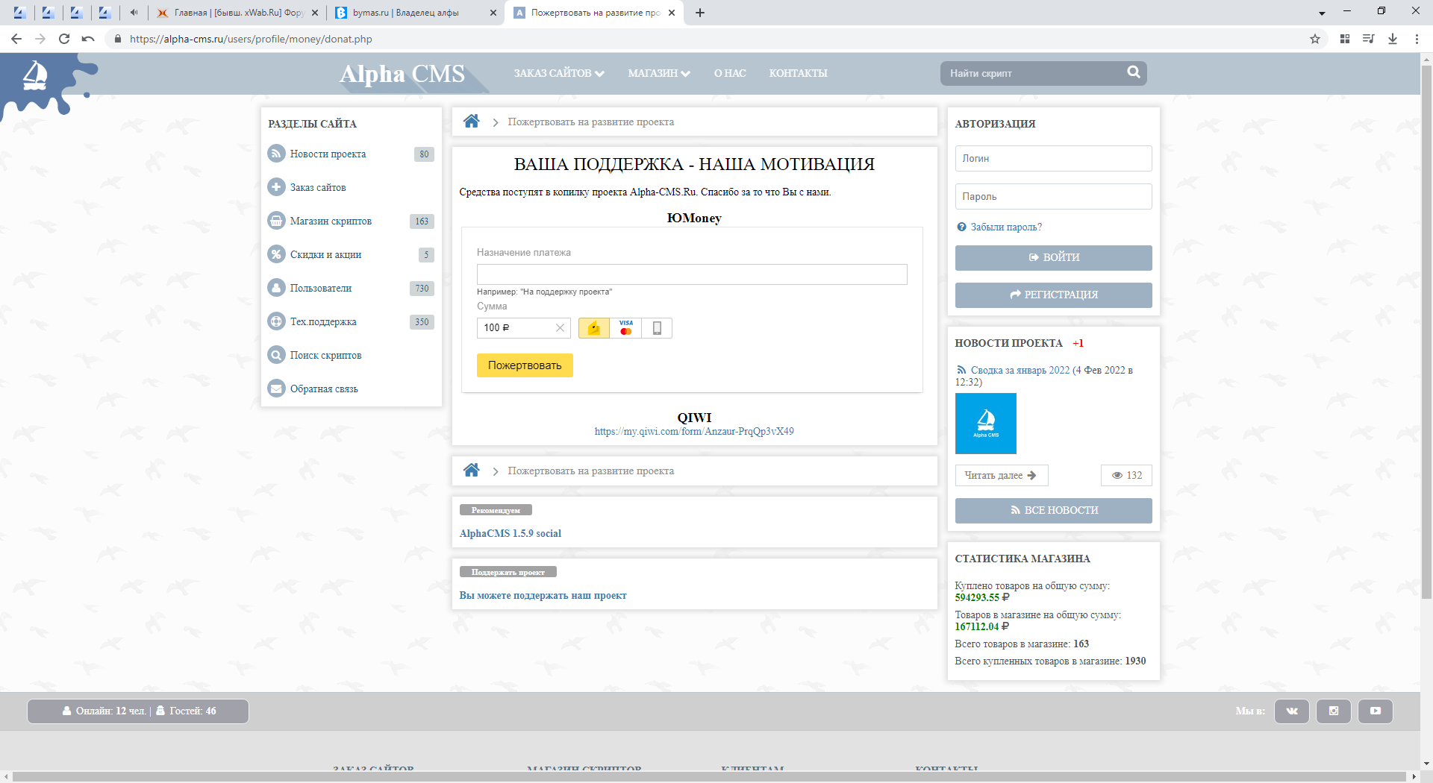The image size is (1433, 783).
Task: Click the Alpha CMS sailboat logo
Action: (35, 75)
